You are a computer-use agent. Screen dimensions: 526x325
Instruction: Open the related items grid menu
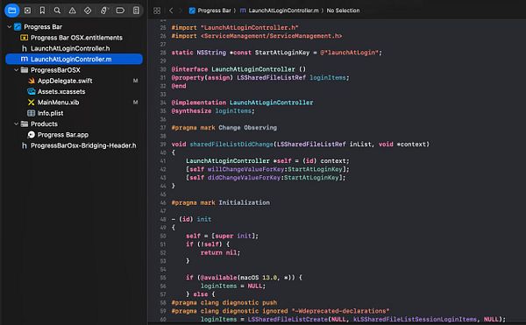pos(157,11)
